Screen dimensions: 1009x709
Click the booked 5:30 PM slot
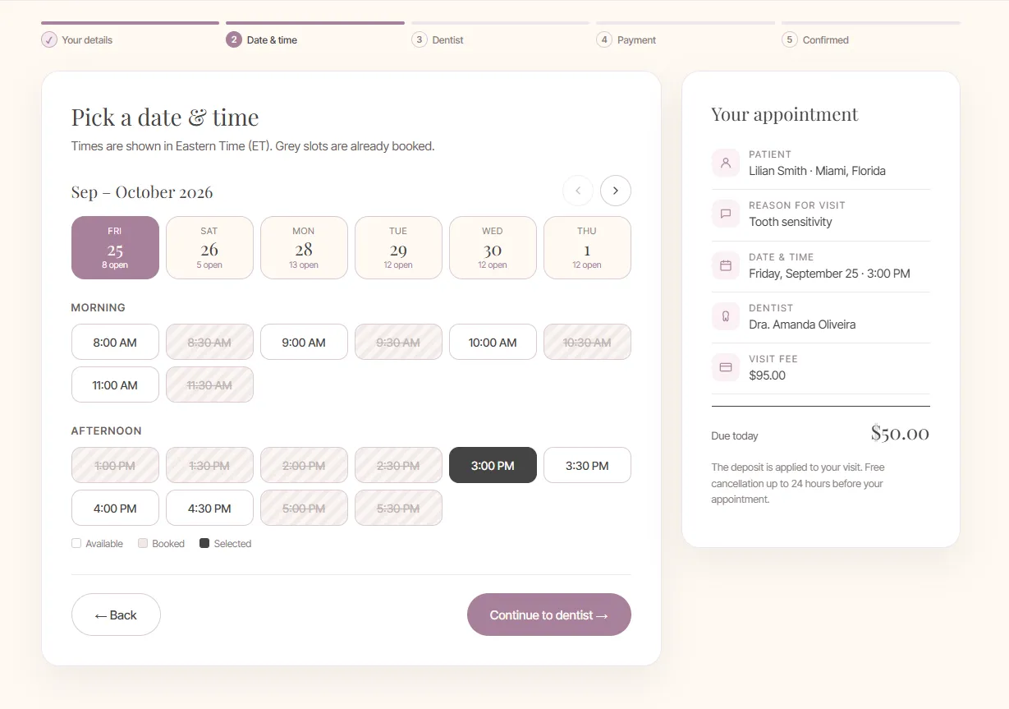398,508
